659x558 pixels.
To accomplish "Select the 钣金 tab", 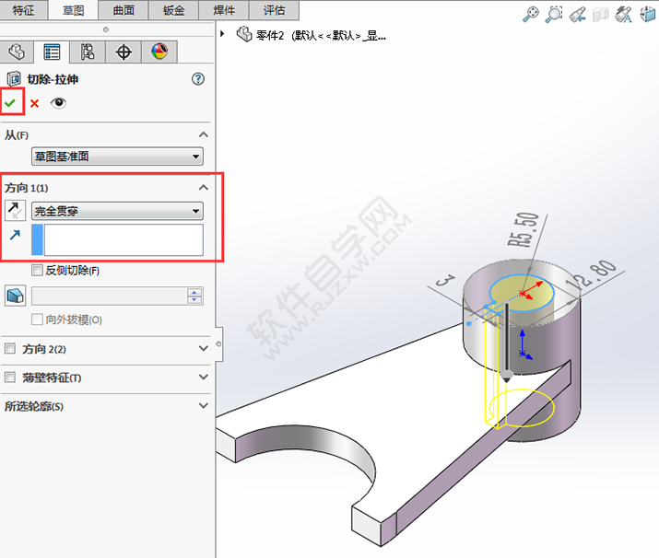I will 173,10.
